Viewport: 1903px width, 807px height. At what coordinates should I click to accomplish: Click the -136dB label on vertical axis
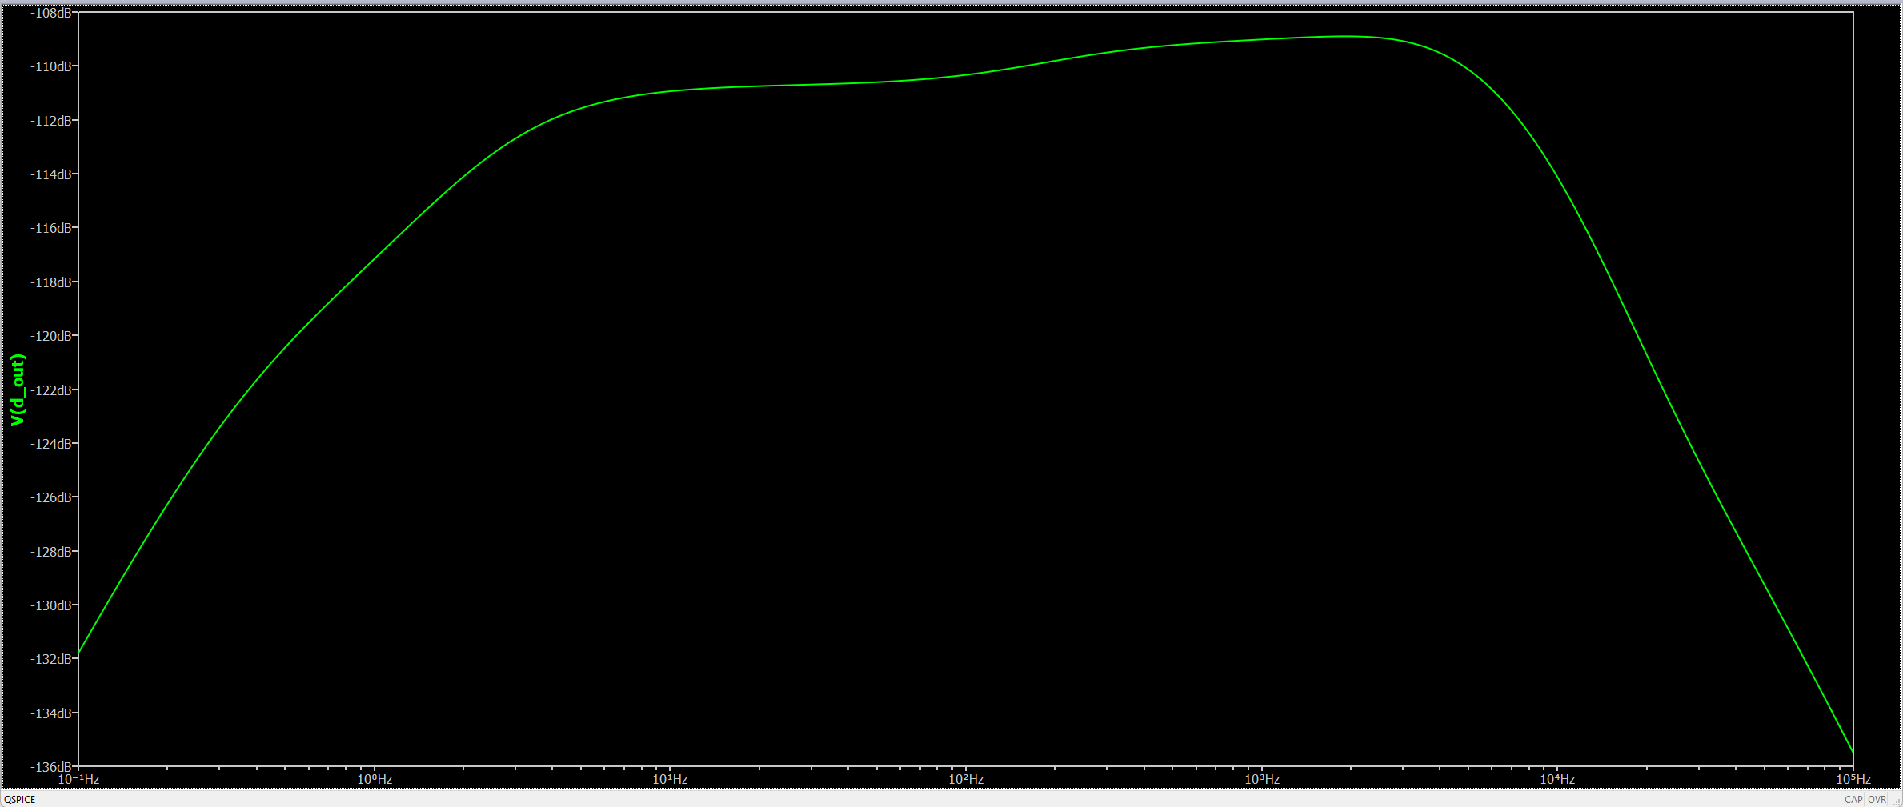coord(52,766)
